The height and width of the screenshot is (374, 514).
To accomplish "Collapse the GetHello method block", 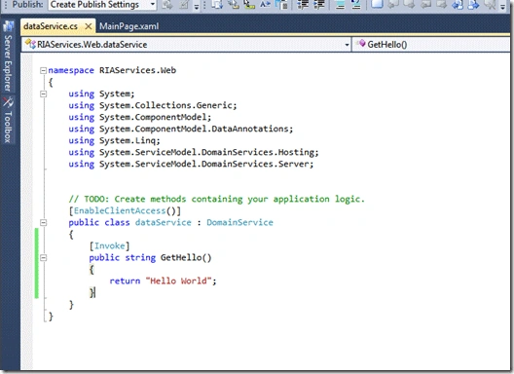I will 43,258.
